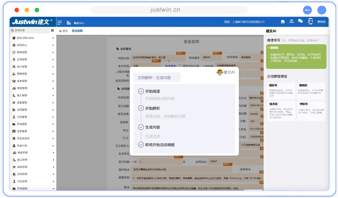Click the sidebar list toggle icon
Screen dimensions: 338x198
[x=52, y=30]
